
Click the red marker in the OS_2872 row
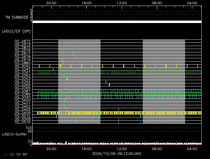[x=61, y=41]
